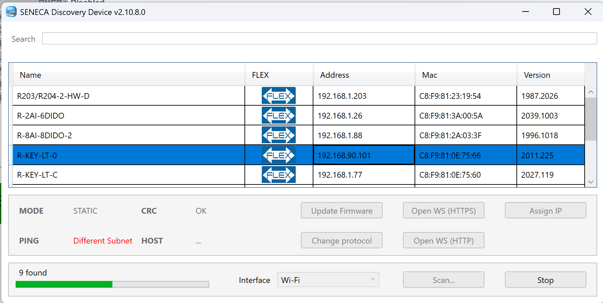Click MAC cell C8:F9:81:2A:03:3F
603x303 pixels.
coord(466,135)
